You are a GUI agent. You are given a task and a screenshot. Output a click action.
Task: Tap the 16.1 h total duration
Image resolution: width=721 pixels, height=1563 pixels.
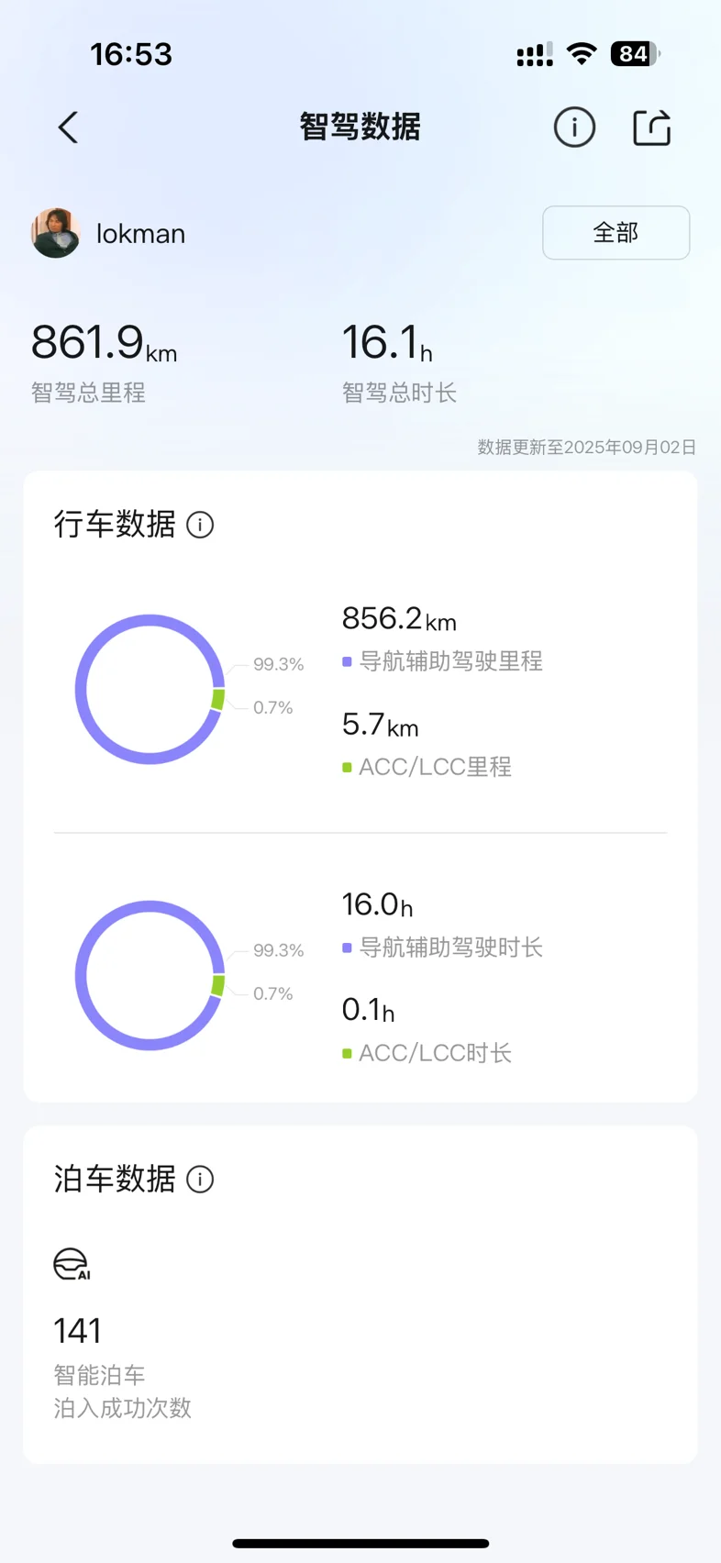coord(387,343)
